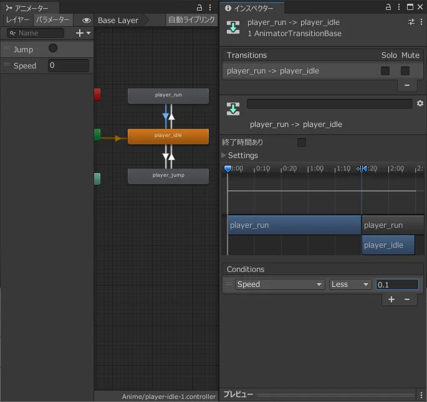
Task: Open the Preview panel options dots
Action: click(421, 395)
